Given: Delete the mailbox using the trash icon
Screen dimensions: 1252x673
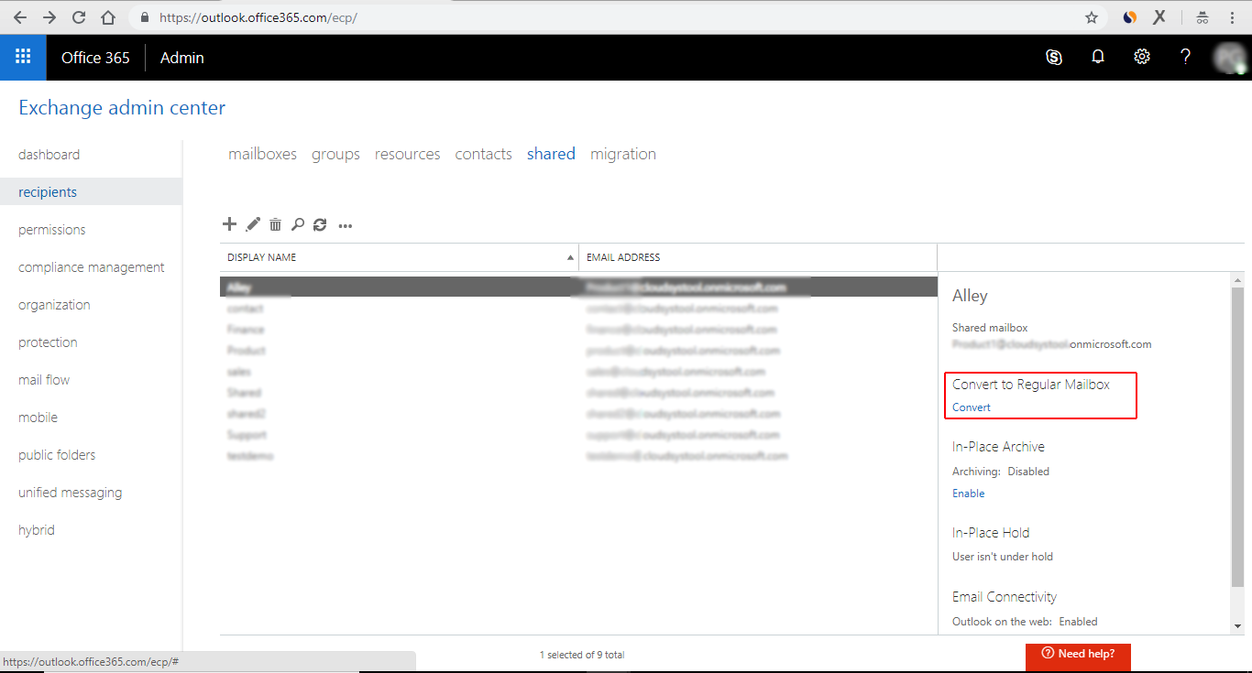Looking at the screenshot, I should pyautogui.click(x=275, y=223).
